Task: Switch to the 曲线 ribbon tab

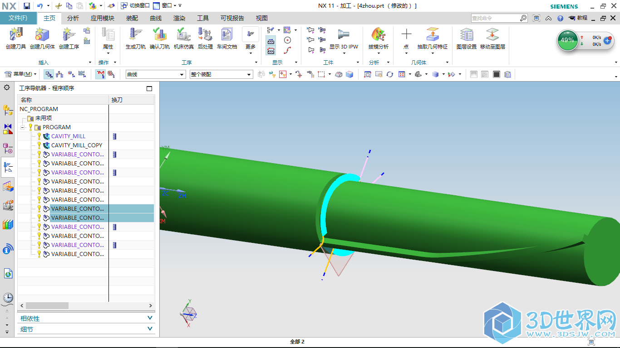Action: point(156,18)
